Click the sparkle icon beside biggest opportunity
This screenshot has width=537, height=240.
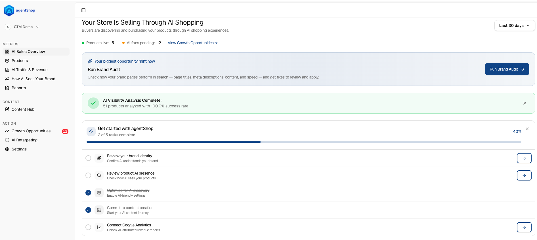[90, 61]
